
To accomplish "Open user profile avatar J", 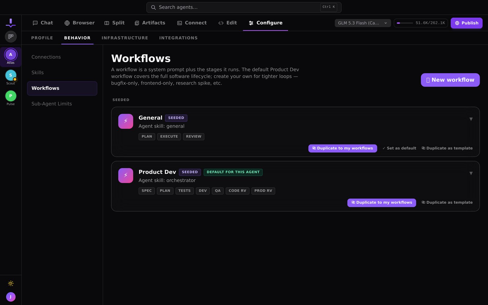I will click(11, 297).
